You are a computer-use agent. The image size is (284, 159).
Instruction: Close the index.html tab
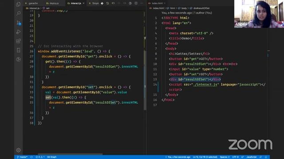tap(165, 3)
